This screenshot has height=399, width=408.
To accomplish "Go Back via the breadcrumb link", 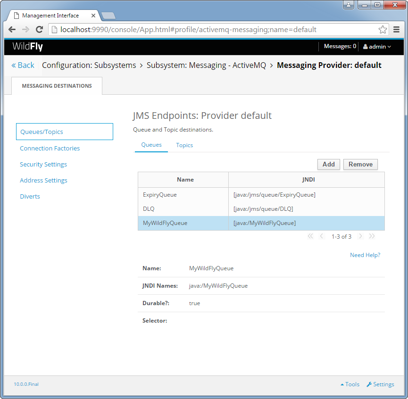I will point(23,65).
